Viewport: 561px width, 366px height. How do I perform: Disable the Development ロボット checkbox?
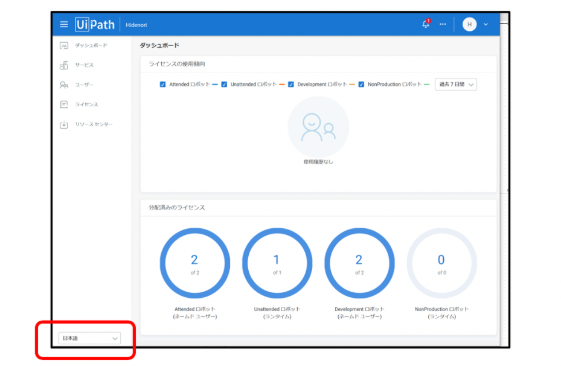(291, 85)
